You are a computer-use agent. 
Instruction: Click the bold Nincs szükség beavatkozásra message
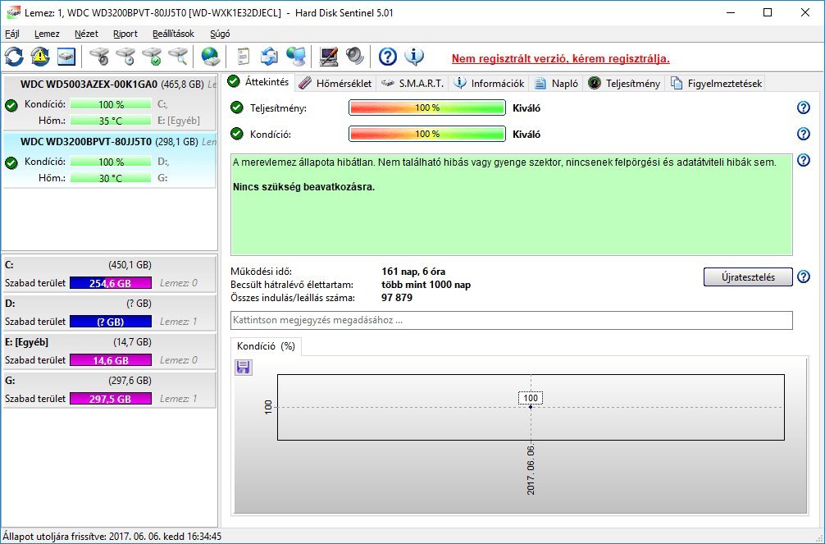(x=303, y=187)
